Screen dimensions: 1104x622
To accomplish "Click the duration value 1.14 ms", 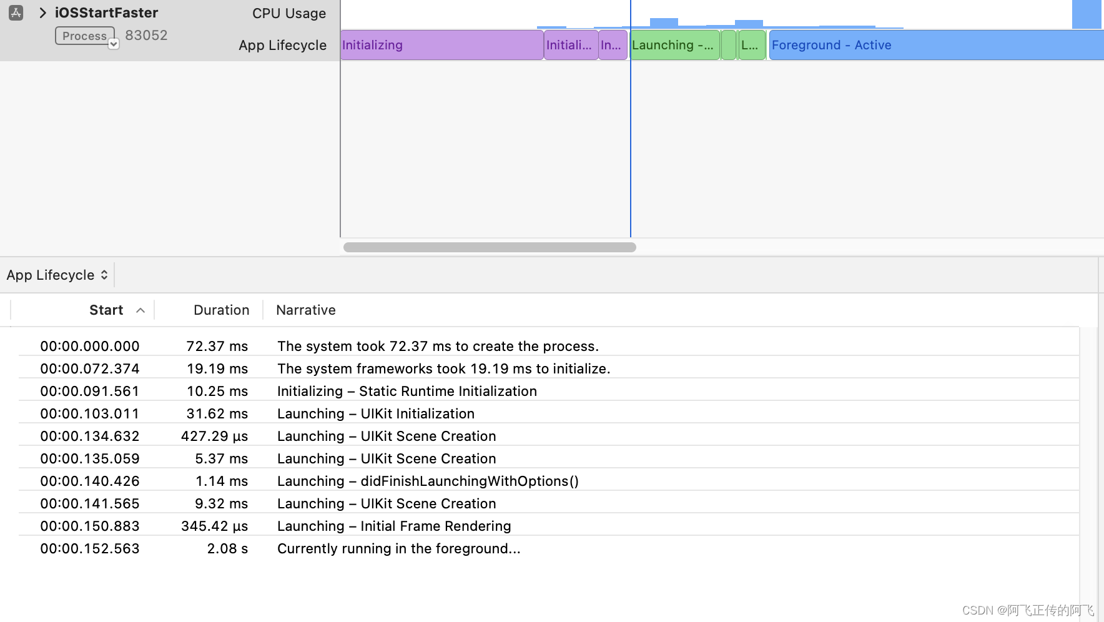I will coord(222,481).
